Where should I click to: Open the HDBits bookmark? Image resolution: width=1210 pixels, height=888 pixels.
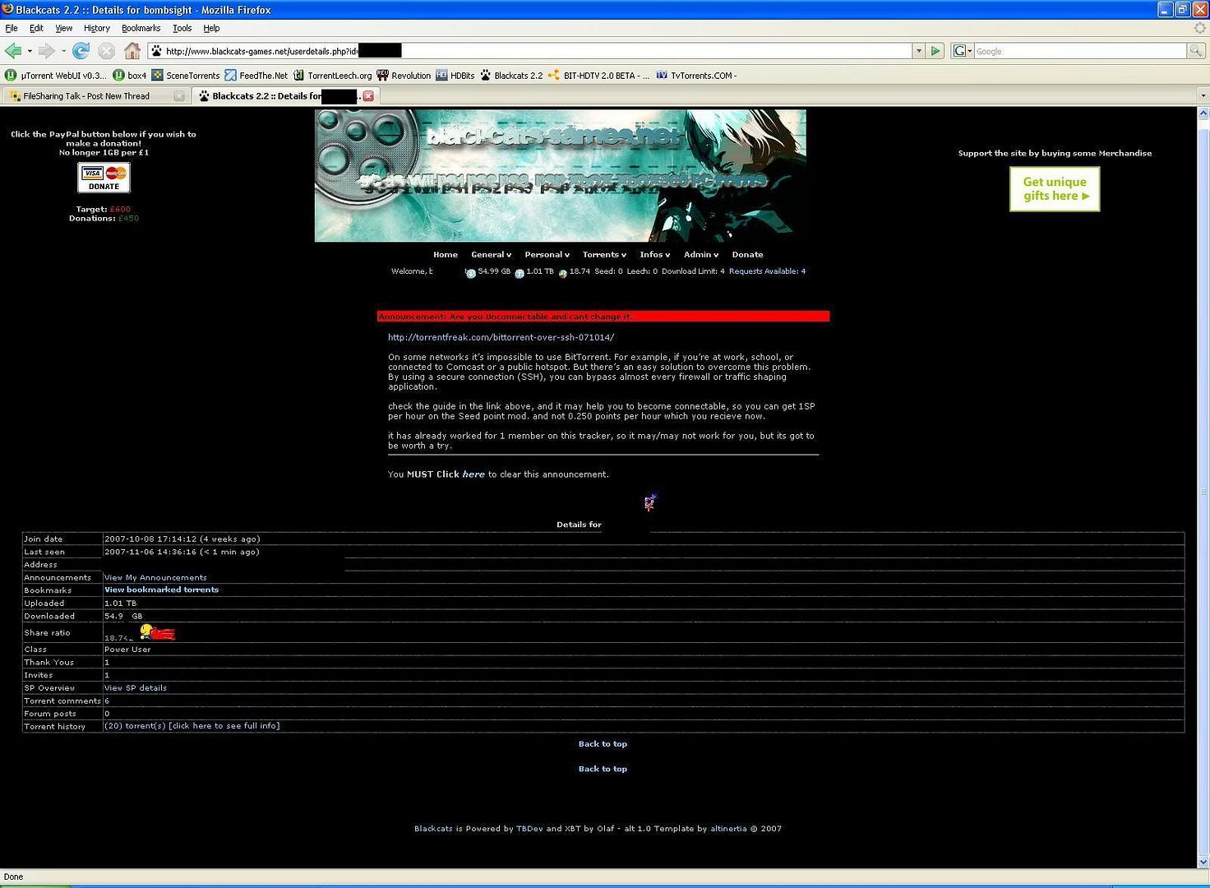(455, 75)
